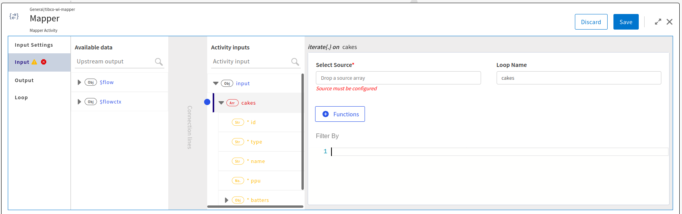
Task: Click the blue connection dot next to cakes
Action: [x=207, y=102]
